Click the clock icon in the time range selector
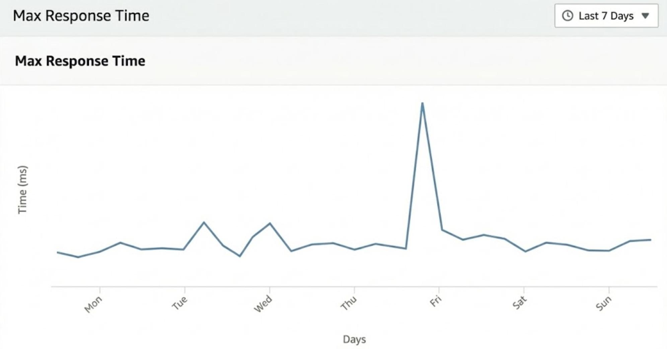The width and height of the screenshot is (667, 349). pyautogui.click(x=568, y=15)
